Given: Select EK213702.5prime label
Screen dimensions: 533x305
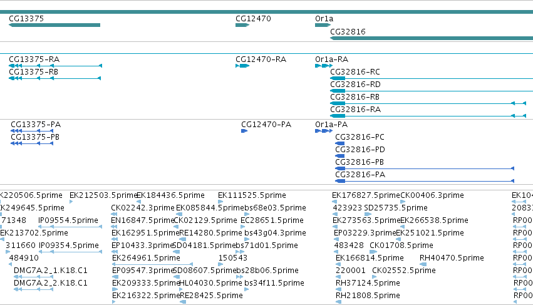Looking at the screenshot, I should 34,233.
